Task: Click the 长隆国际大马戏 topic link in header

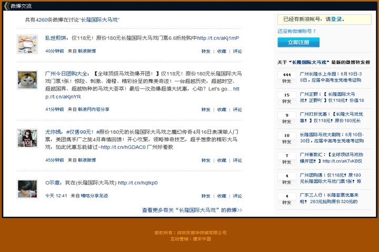Action: click(99, 19)
